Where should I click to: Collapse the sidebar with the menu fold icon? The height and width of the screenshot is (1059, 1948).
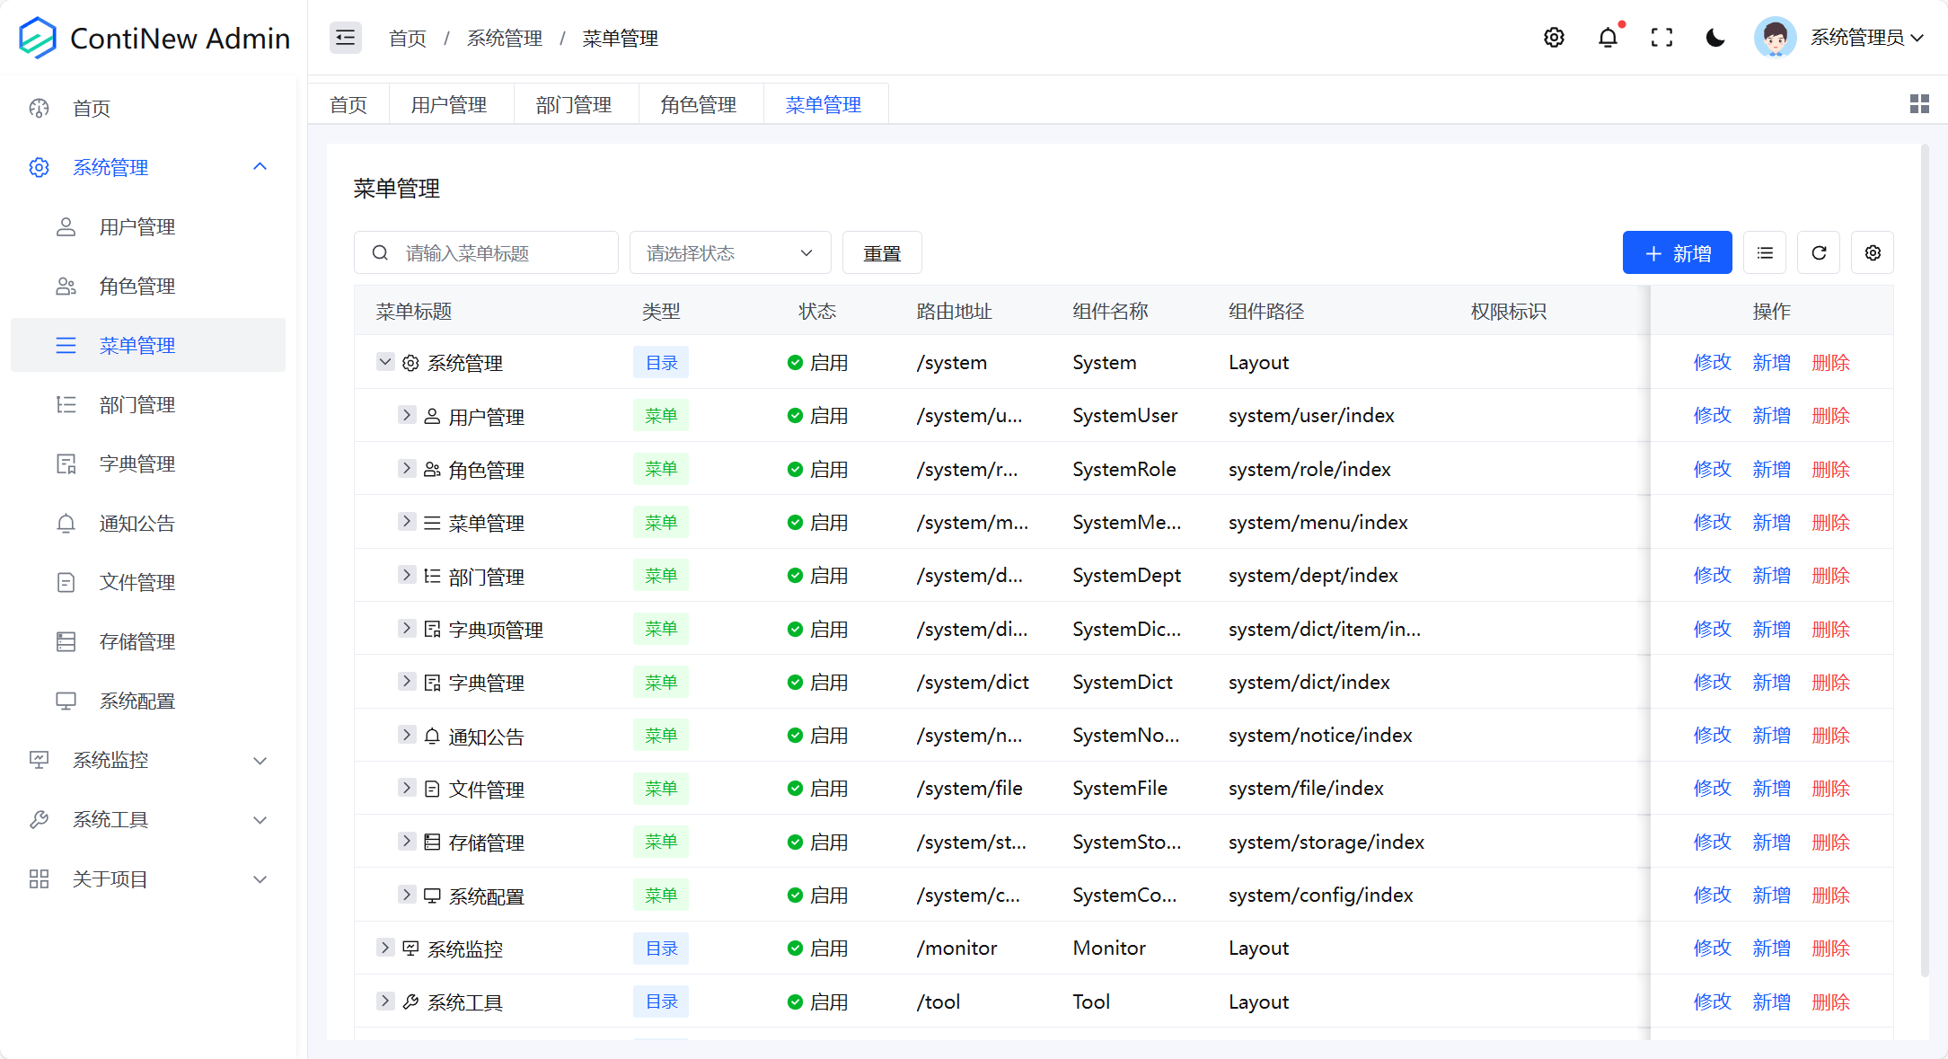point(345,38)
